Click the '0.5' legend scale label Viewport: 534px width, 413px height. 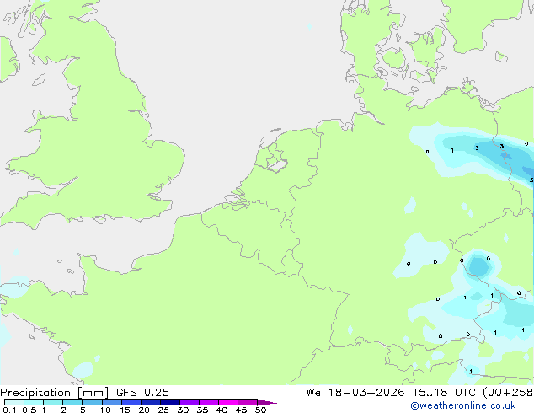(x=29, y=410)
